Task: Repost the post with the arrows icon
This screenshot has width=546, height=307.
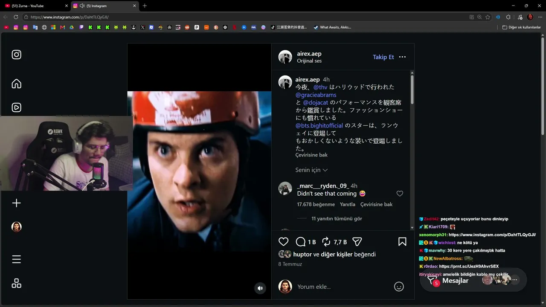Action: (x=326, y=242)
